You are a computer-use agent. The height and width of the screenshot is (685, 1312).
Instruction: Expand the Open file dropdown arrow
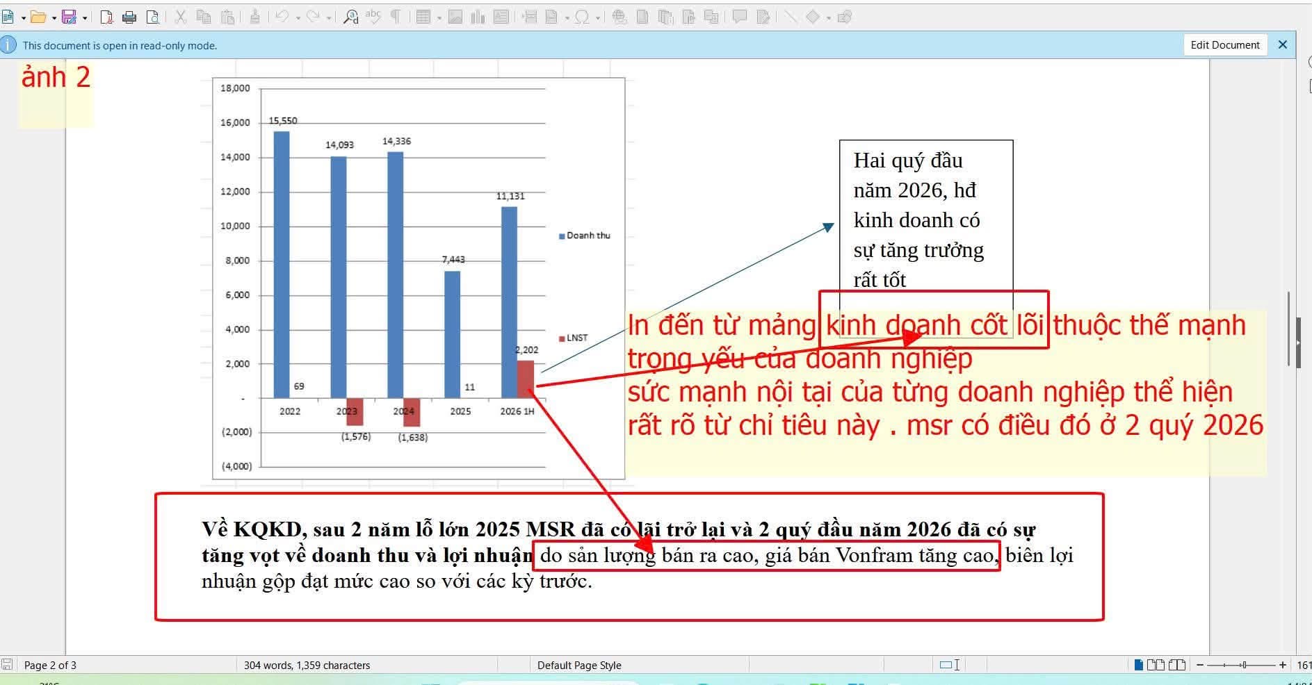point(54,18)
